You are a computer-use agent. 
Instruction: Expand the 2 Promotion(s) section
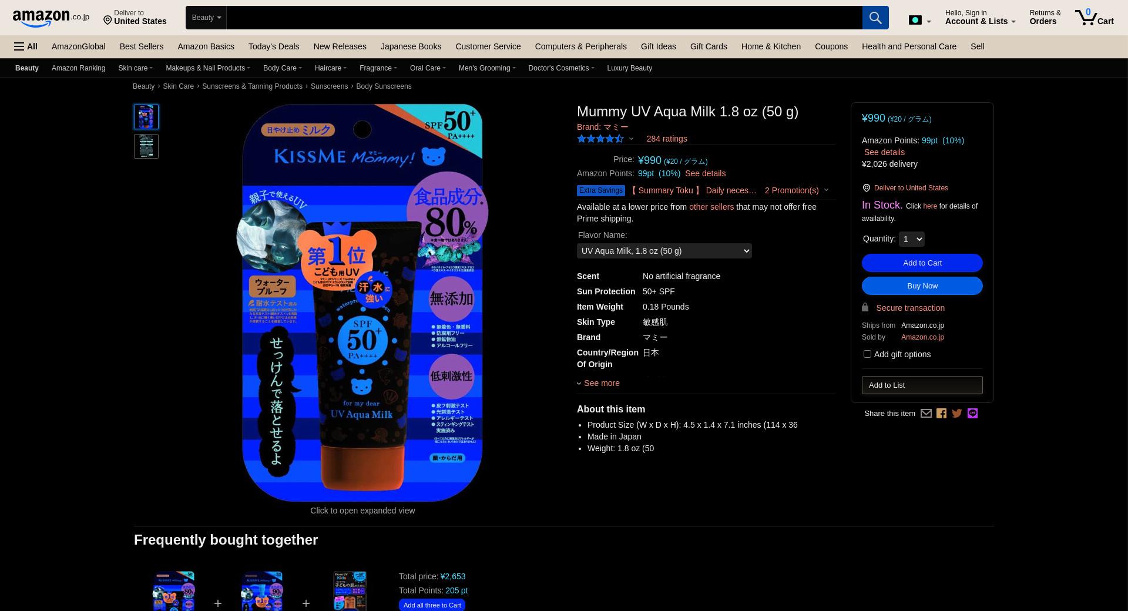pos(796,190)
